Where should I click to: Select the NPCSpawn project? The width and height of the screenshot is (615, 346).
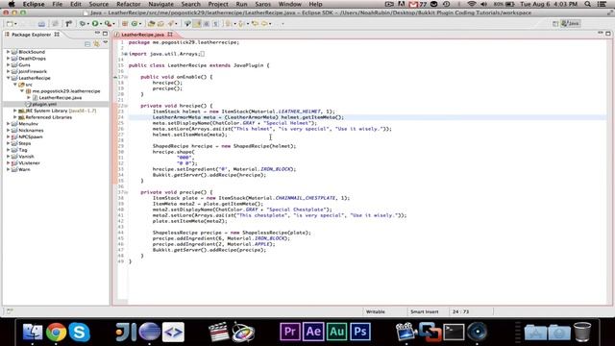[30, 136]
